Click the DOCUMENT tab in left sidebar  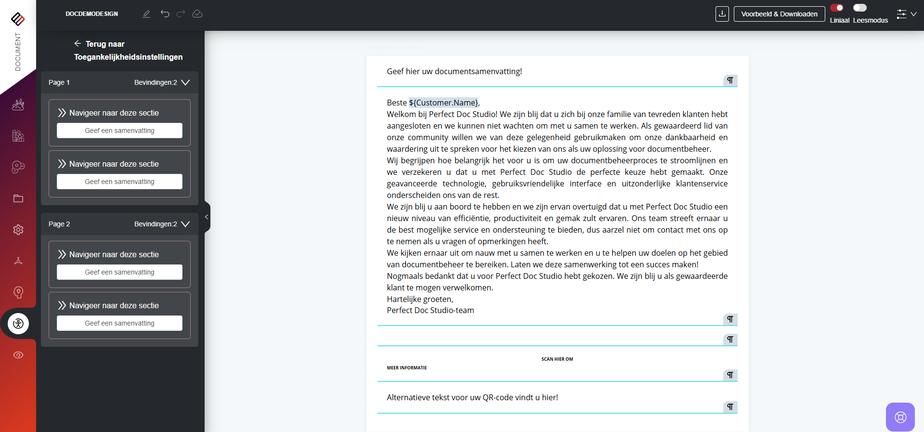pyautogui.click(x=18, y=52)
